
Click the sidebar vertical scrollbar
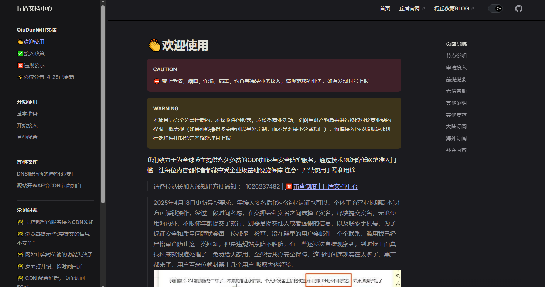(103, 103)
